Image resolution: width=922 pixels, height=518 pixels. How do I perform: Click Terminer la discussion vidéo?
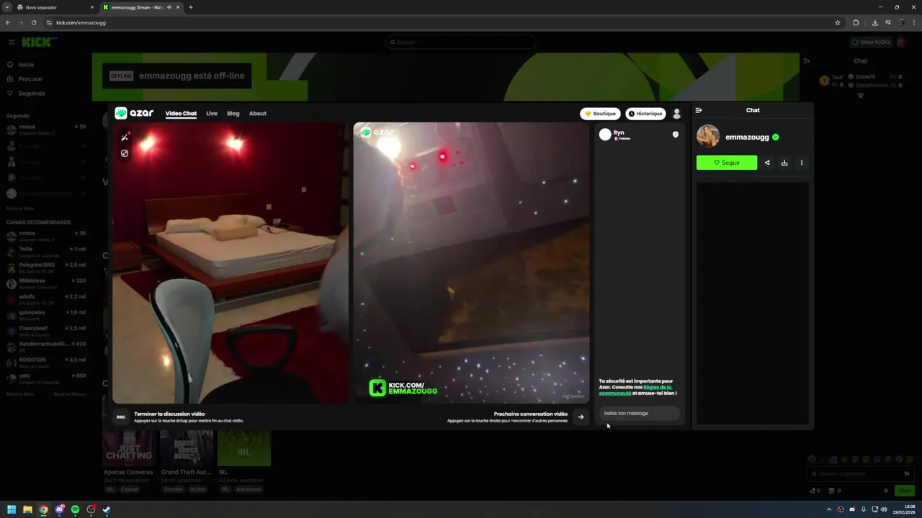(169, 414)
